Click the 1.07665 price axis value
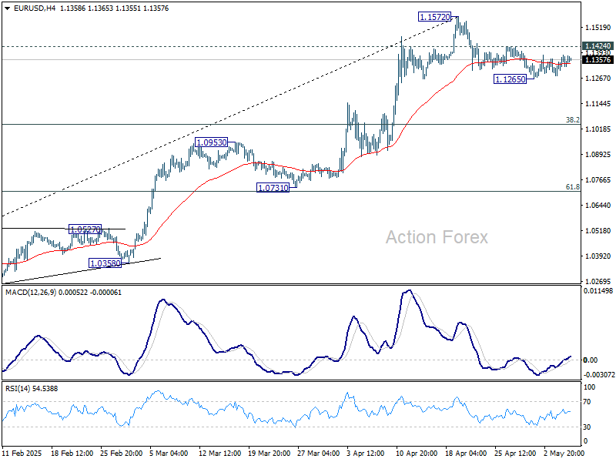Screen dimensions: 616x462 [598, 180]
